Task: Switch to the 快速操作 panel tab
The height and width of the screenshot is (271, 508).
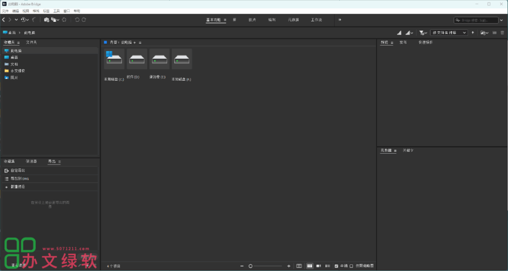Action: [x=425, y=43]
